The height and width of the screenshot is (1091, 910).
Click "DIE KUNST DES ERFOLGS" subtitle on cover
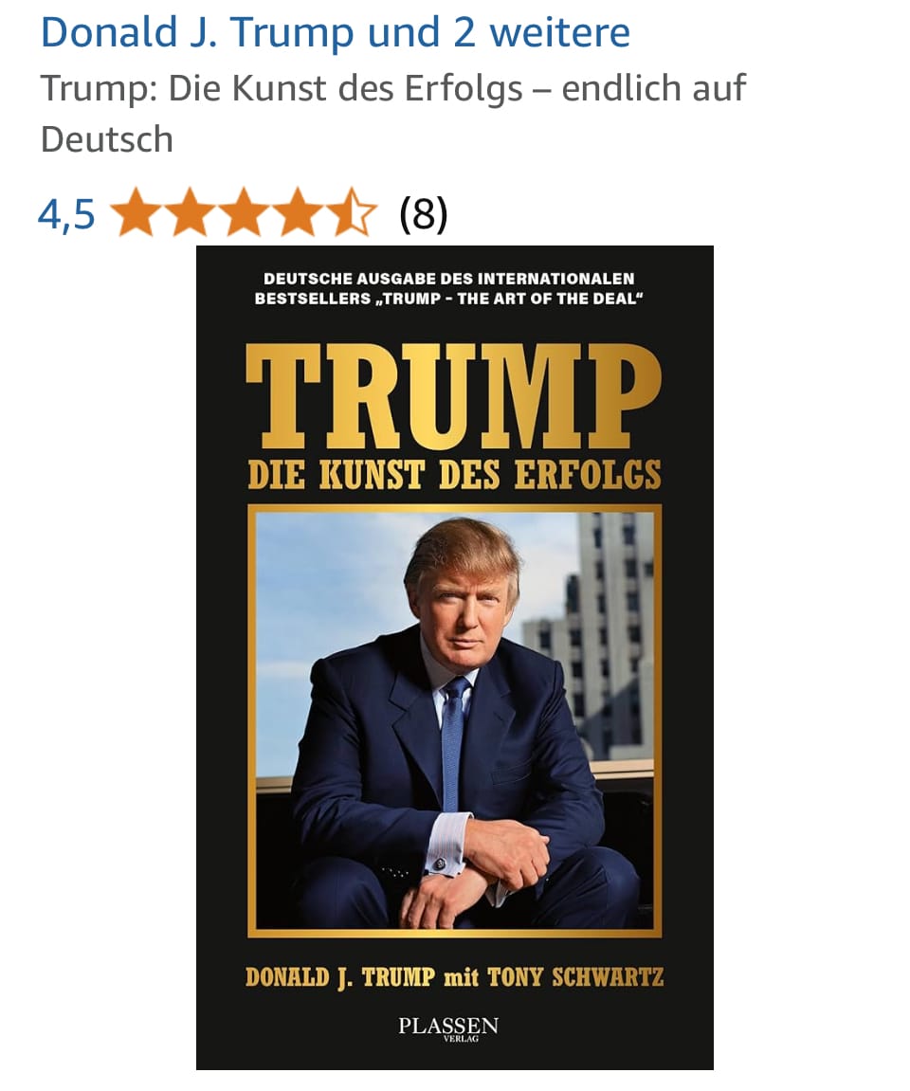tap(454, 475)
